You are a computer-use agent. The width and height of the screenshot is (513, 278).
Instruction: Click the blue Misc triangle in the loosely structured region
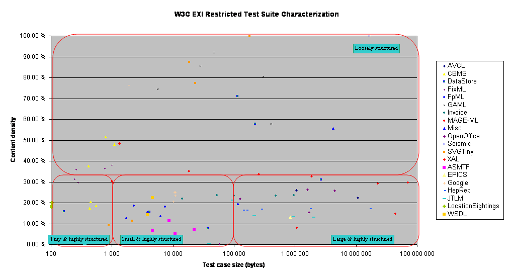coord(333,129)
